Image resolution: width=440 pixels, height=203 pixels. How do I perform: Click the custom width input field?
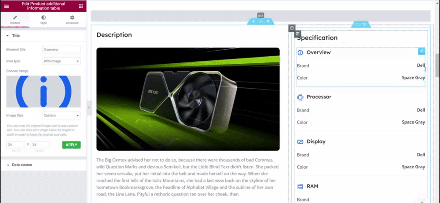(x=16, y=145)
